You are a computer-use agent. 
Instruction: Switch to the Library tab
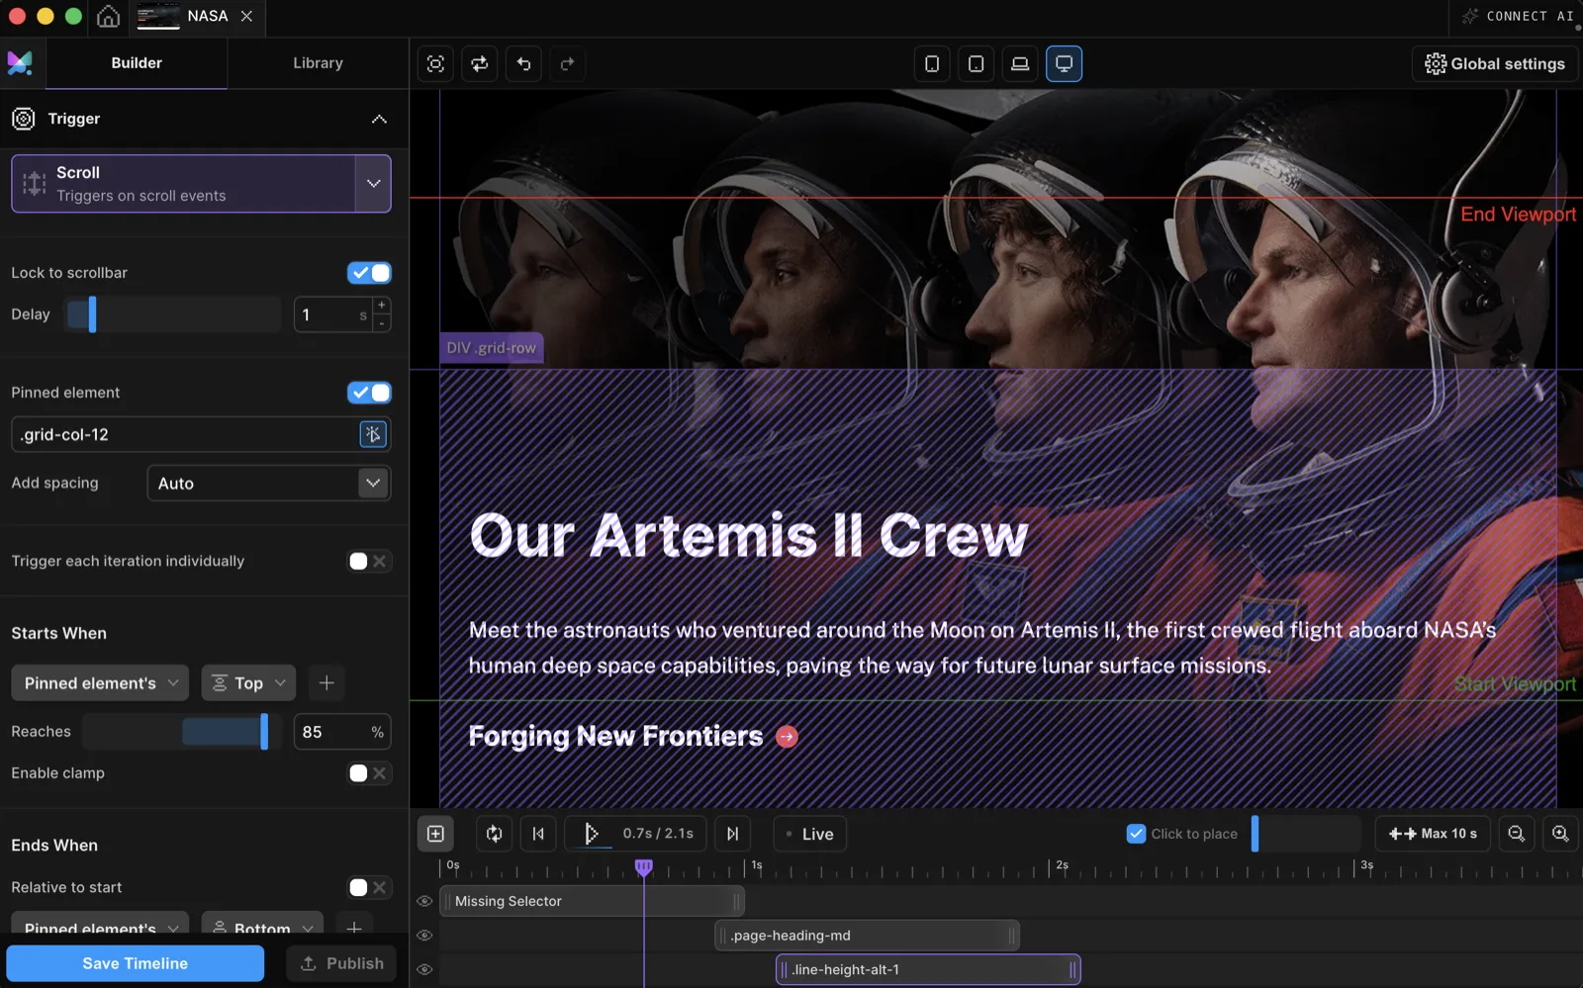tap(318, 63)
